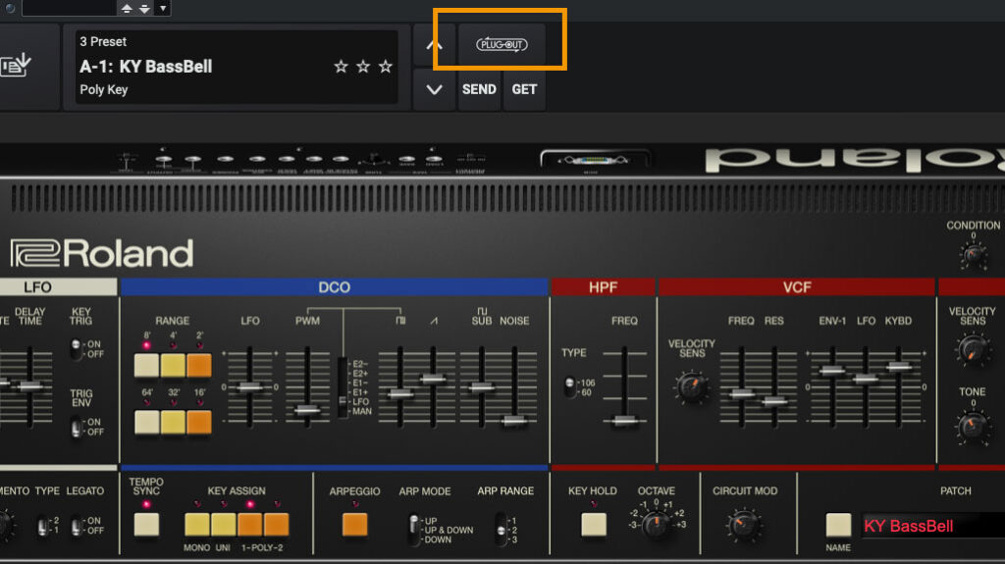Select the DCO range 16' button

pyautogui.click(x=198, y=423)
